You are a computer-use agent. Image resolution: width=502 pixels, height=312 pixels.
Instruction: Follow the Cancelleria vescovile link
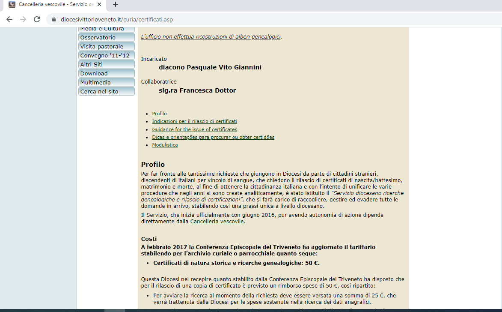click(217, 221)
